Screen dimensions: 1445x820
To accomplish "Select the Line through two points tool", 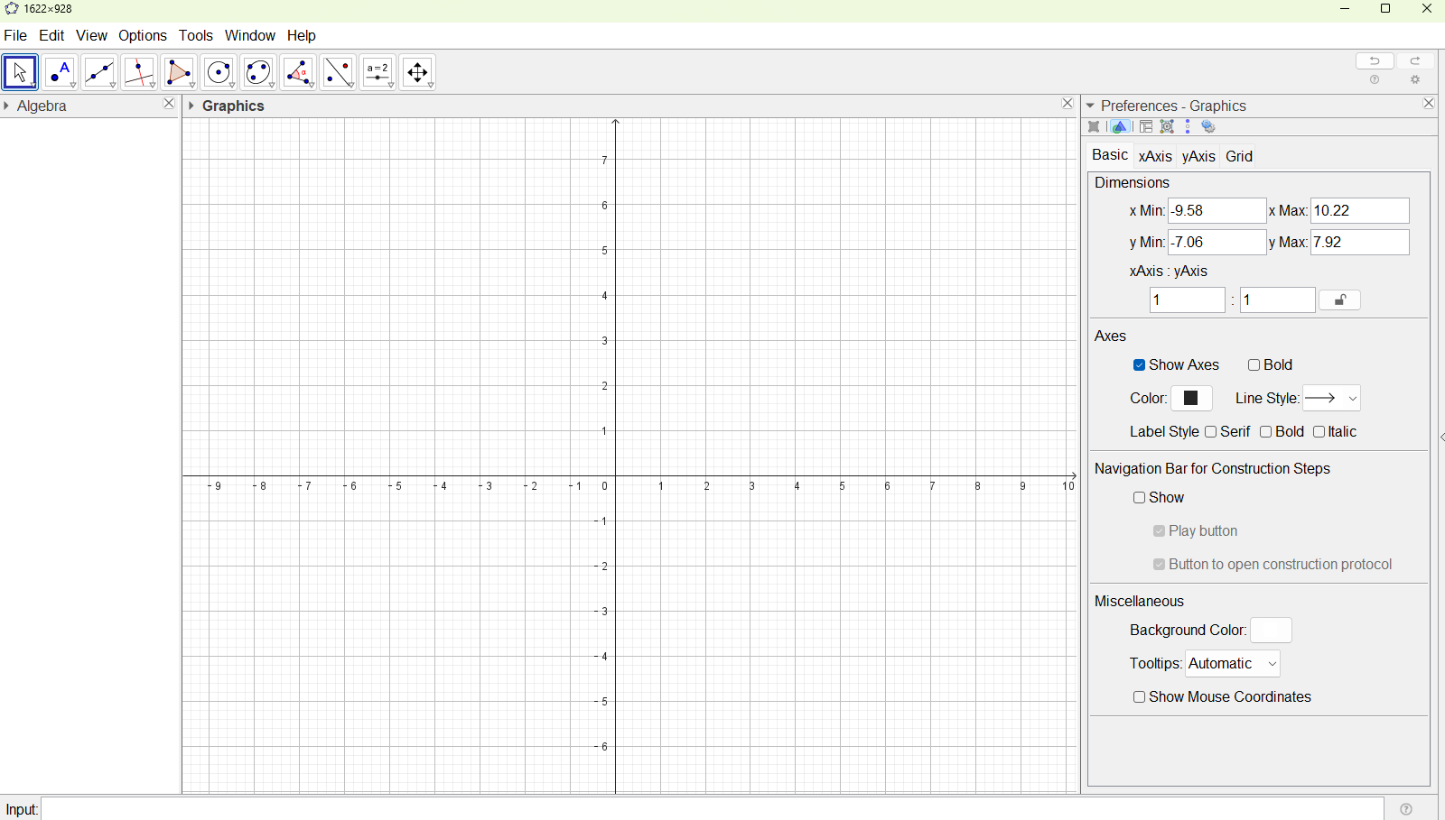I will (99, 72).
